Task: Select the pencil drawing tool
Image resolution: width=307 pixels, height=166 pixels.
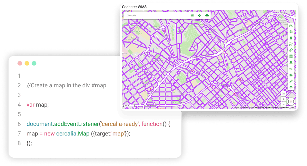Action: pyautogui.click(x=291, y=81)
